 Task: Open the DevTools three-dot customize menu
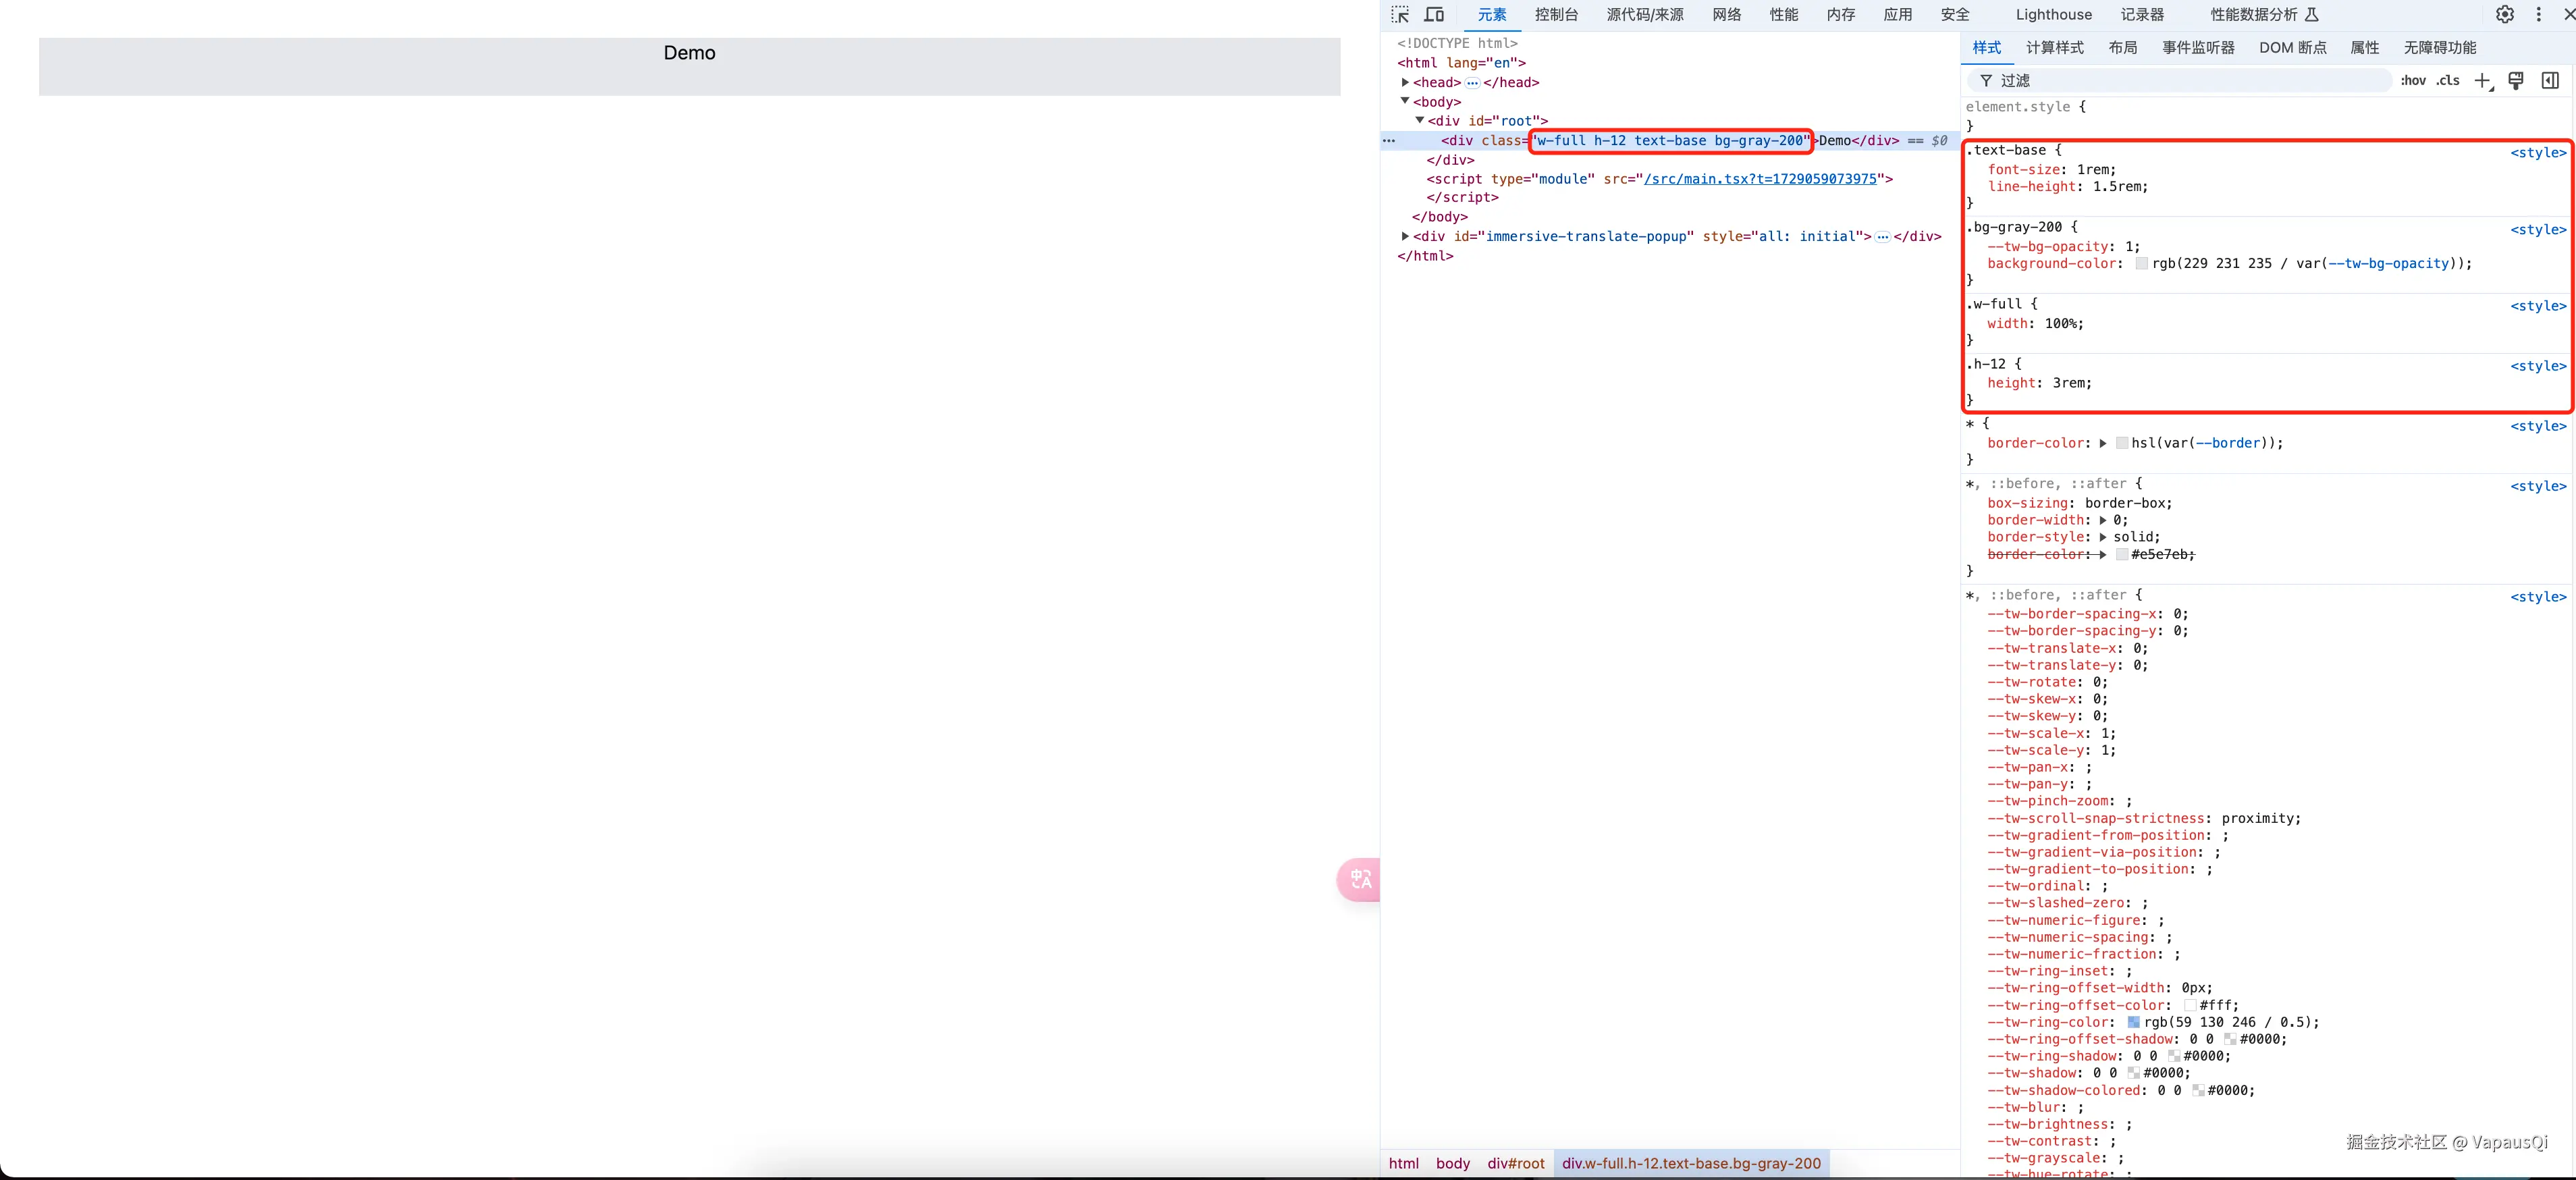(2539, 15)
